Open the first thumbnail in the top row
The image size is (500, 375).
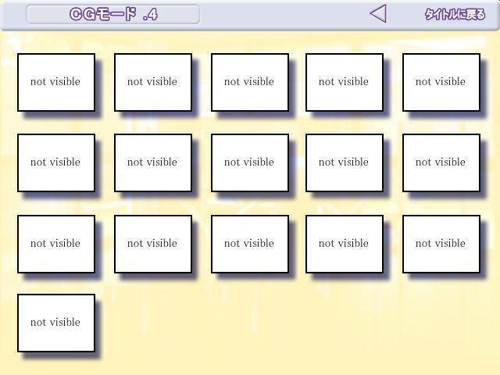[55, 82]
